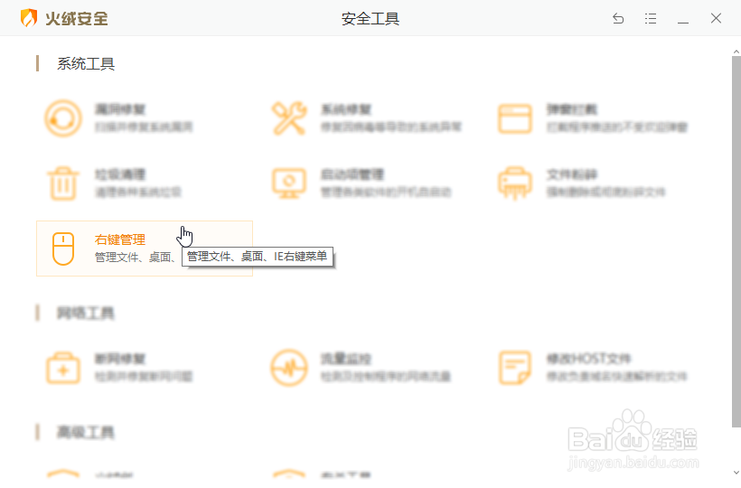Click the 文件粉碎 tool label
Screen dimensions: 741x488
point(572,174)
